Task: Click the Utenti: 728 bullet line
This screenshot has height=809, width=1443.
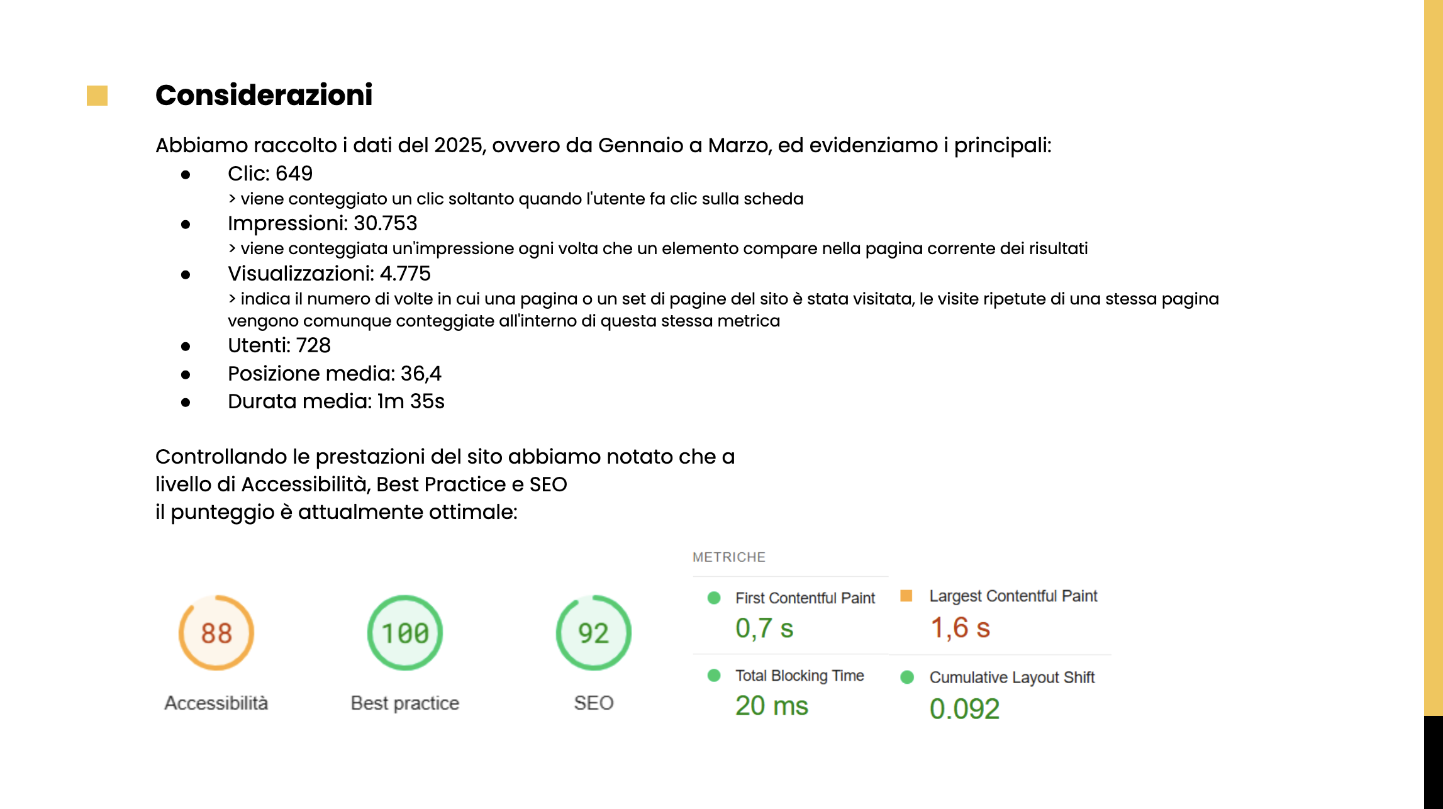Action: (x=279, y=345)
